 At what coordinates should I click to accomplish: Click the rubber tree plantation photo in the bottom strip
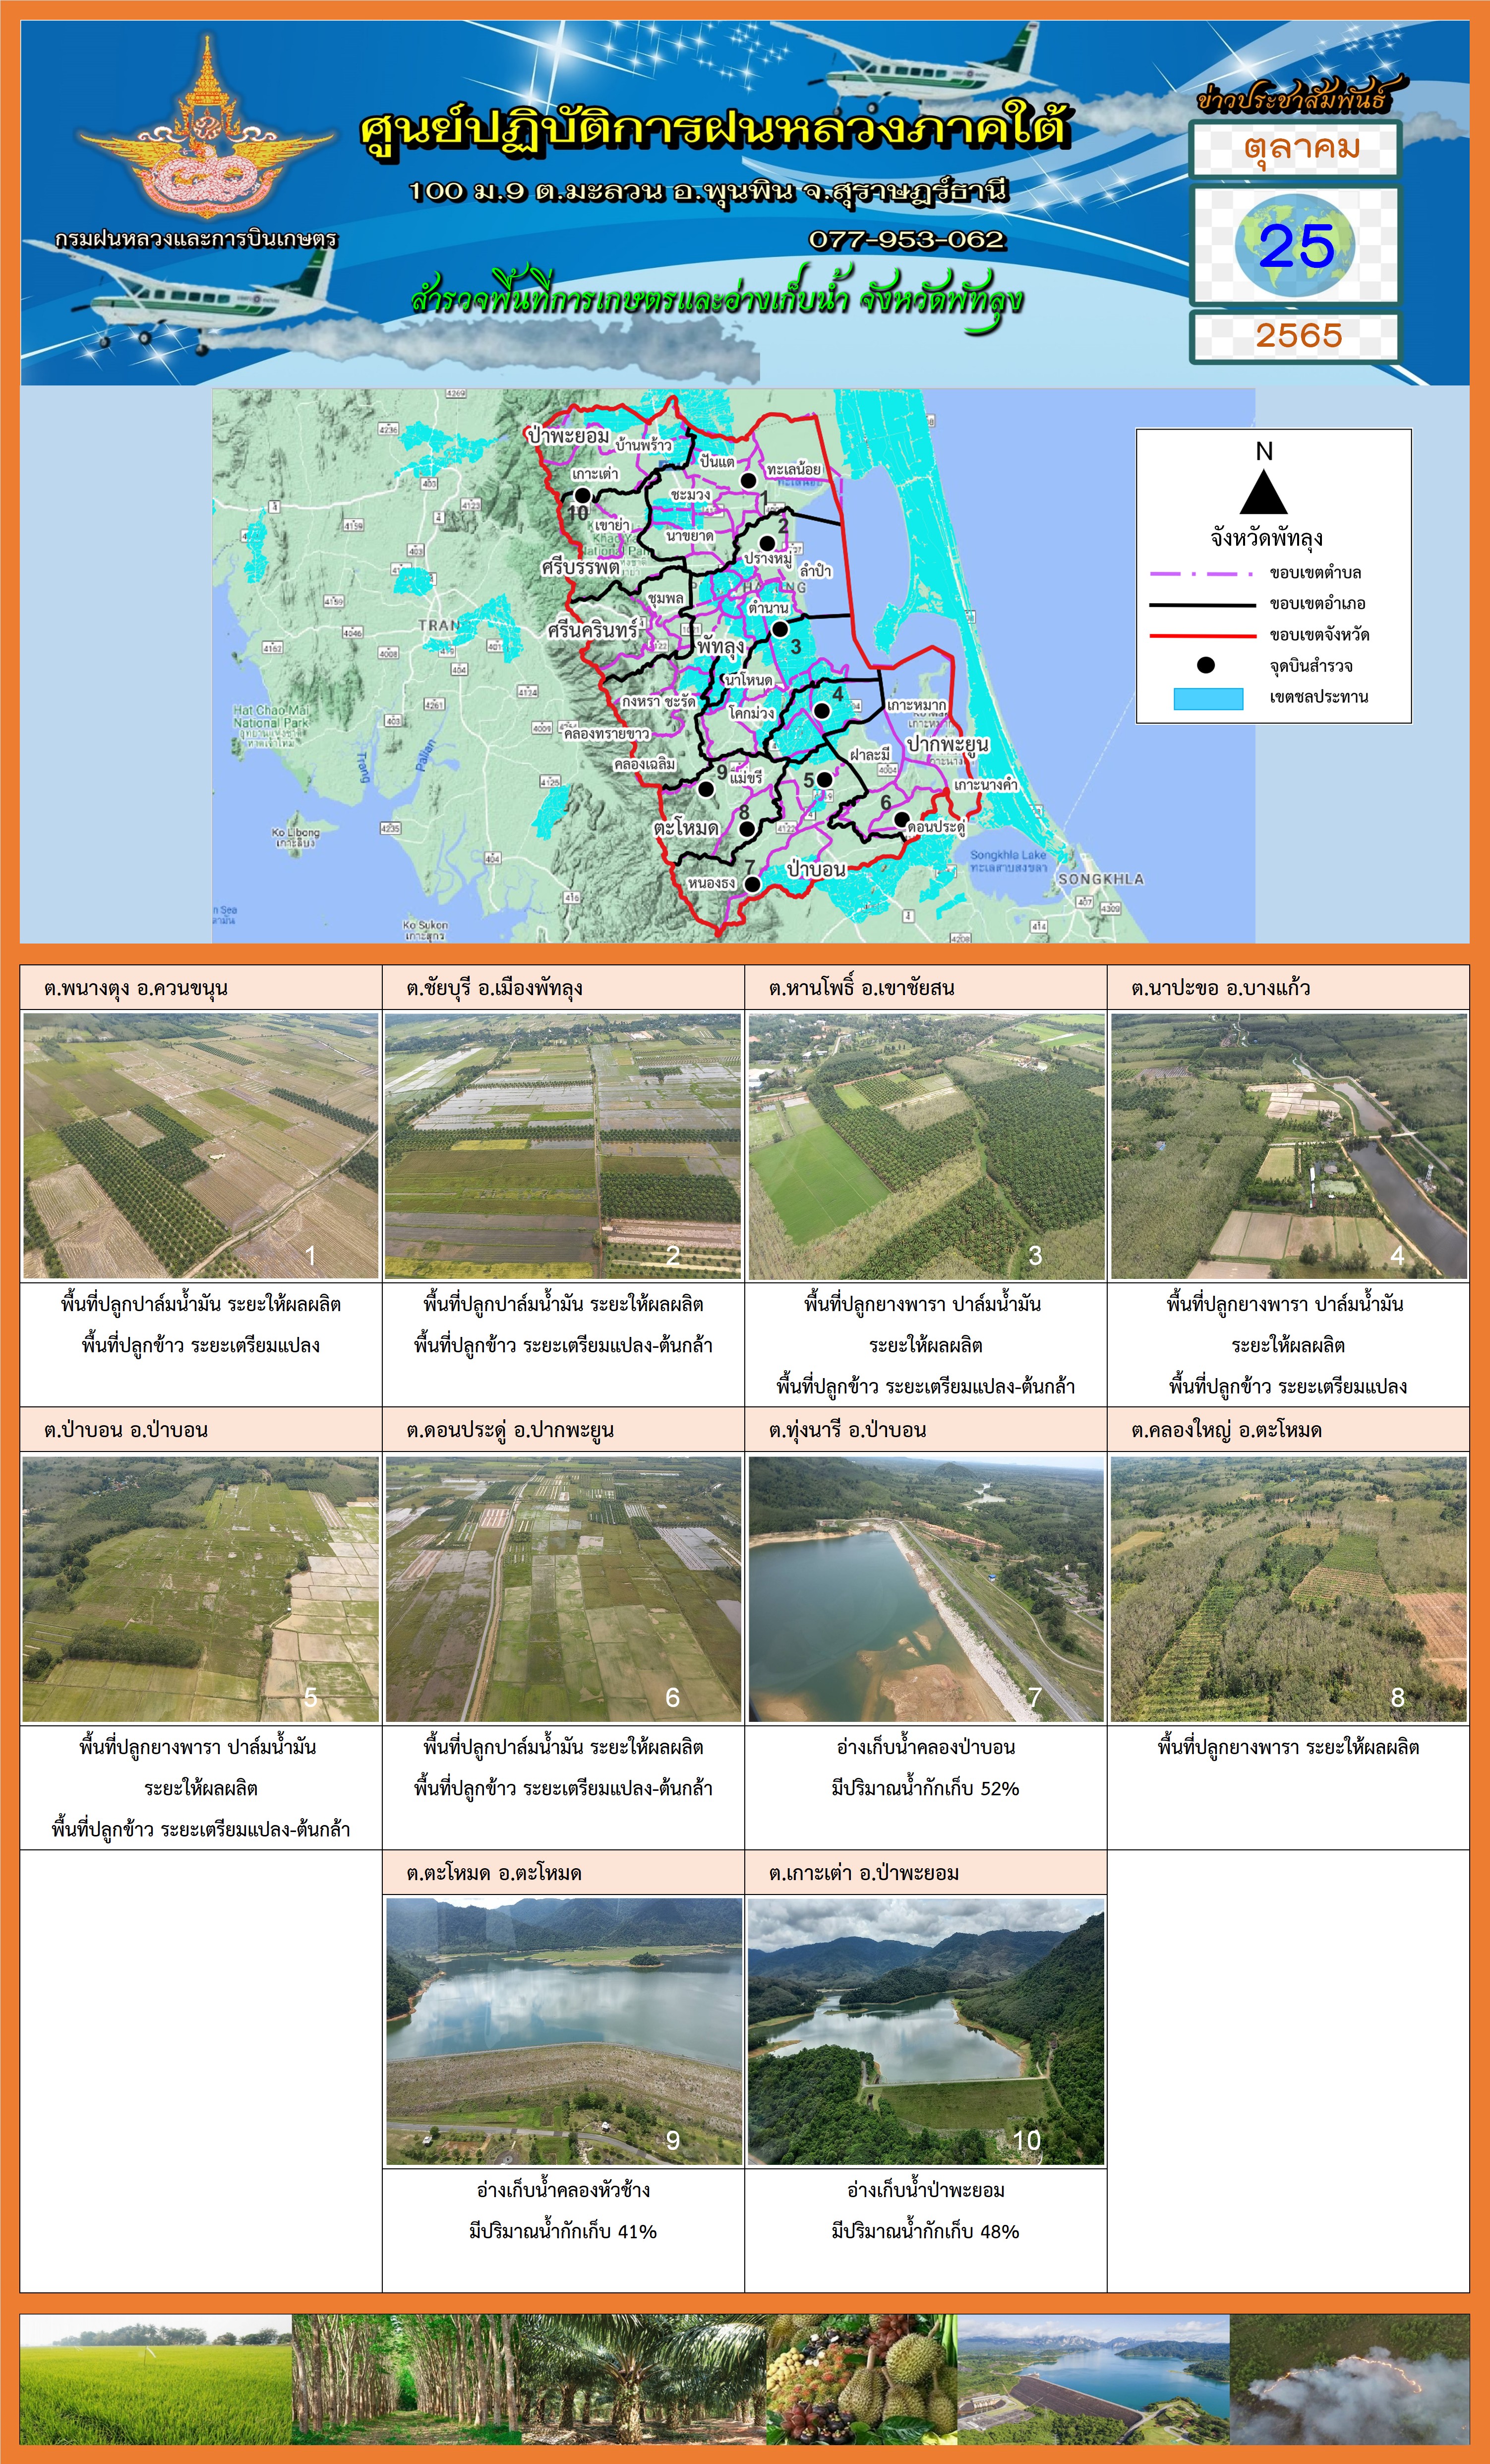(406, 2380)
